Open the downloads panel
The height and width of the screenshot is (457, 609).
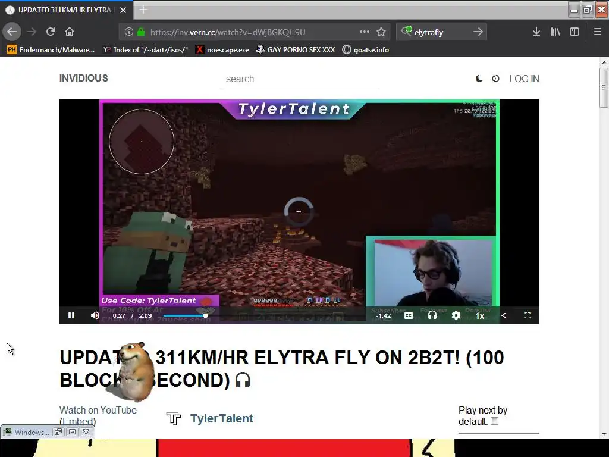tap(536, 32)
